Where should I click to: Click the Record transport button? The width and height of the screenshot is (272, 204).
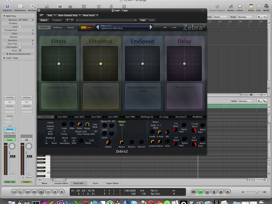(x=62, y=192)
